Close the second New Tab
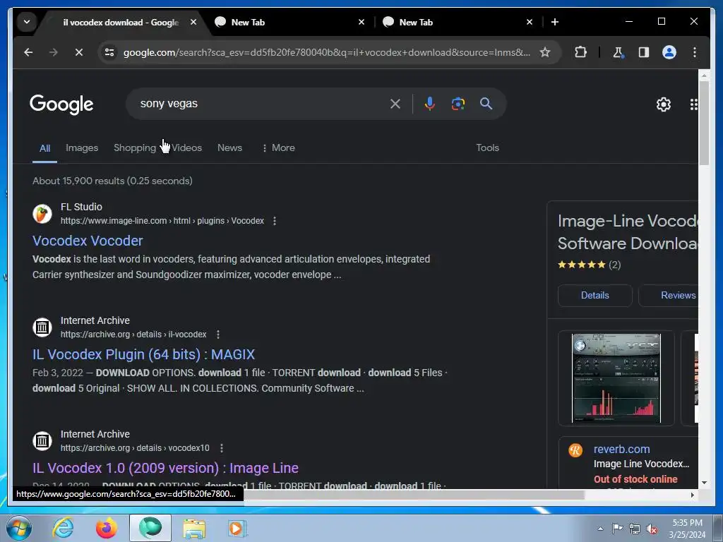This screenshot has height=542, width=723. pos(530,22)
